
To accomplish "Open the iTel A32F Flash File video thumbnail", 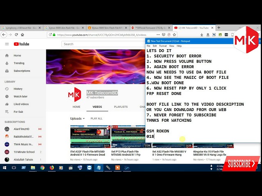I will (x=90, y=137).
